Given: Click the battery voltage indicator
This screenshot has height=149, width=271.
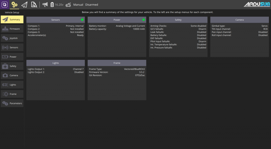Looking at the screenshot, I should coord(56,4).
